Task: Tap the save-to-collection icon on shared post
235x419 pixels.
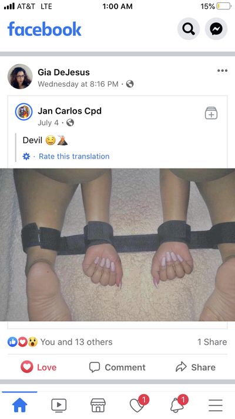Action: pyautogui.click(x=211, y=113)
